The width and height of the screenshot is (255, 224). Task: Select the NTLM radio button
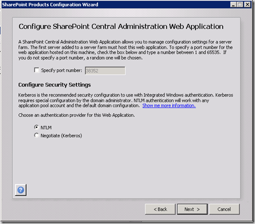pyautogui.click(x=36, y=127)
